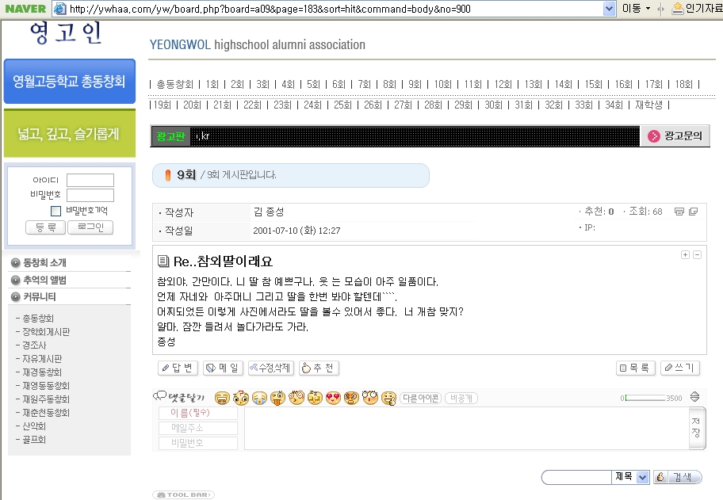
Task: Click the 로그인 login button
Action: (90, 227)
